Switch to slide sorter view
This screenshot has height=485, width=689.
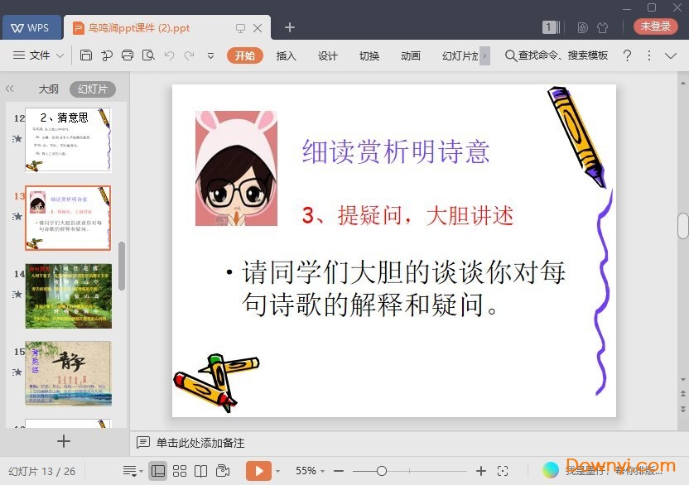pos(180,471)
